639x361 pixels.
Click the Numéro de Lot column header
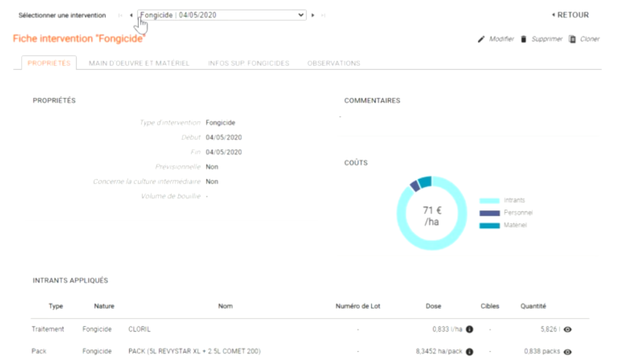(x=358, y=306)
